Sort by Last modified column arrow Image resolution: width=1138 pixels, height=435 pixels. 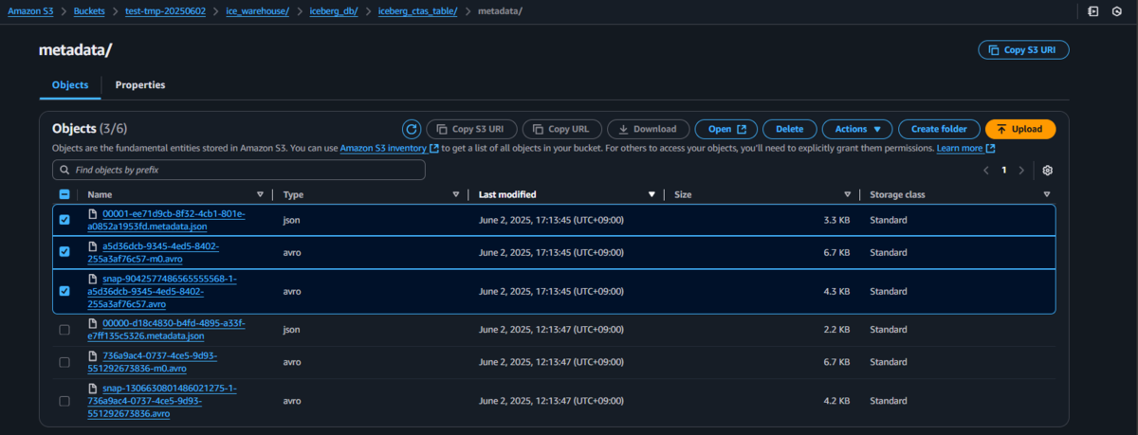(652, 194)
